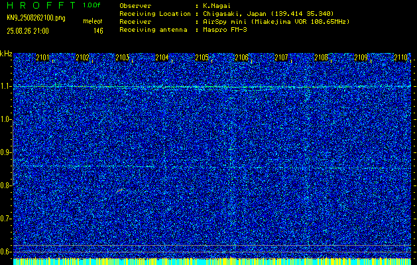Click the Receiving antenna label
The image size is (417, 265).
click(153, 30)
